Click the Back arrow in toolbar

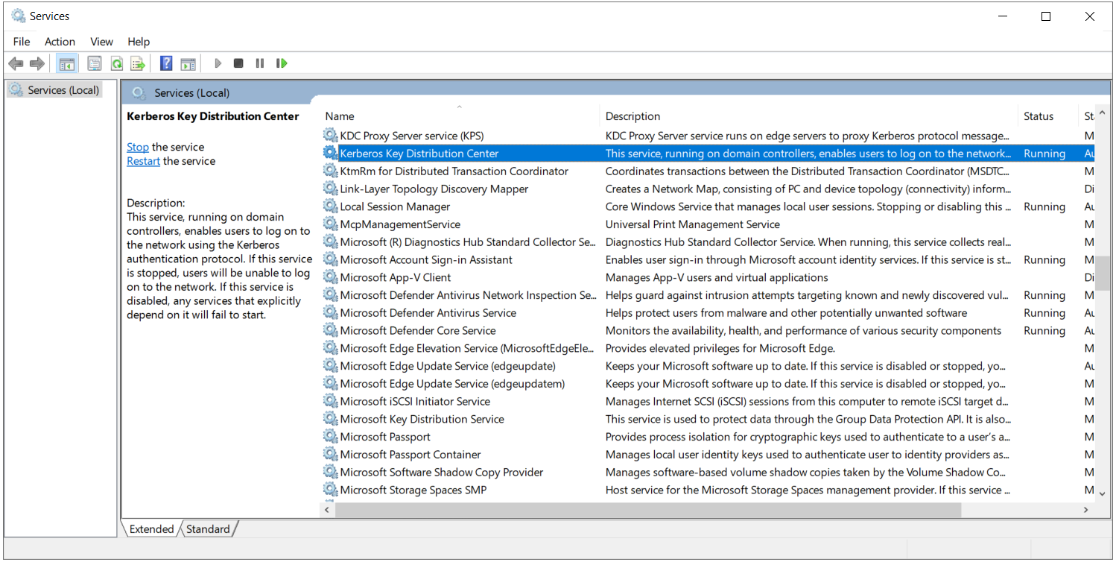pyautogui.click(x=16, y=63)
